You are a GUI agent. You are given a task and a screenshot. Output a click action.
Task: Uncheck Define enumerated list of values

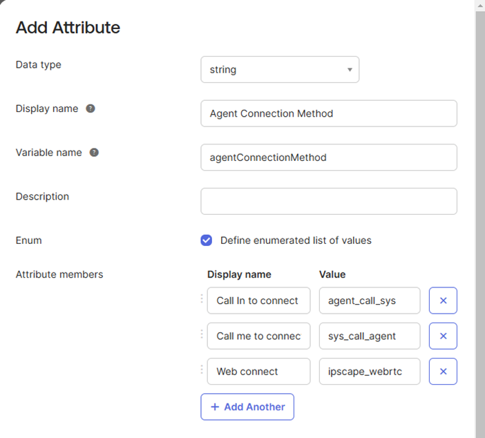click(x=206, y=240)
